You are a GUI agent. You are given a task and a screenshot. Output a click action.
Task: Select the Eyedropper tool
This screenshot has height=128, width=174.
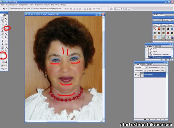[6, 47]
